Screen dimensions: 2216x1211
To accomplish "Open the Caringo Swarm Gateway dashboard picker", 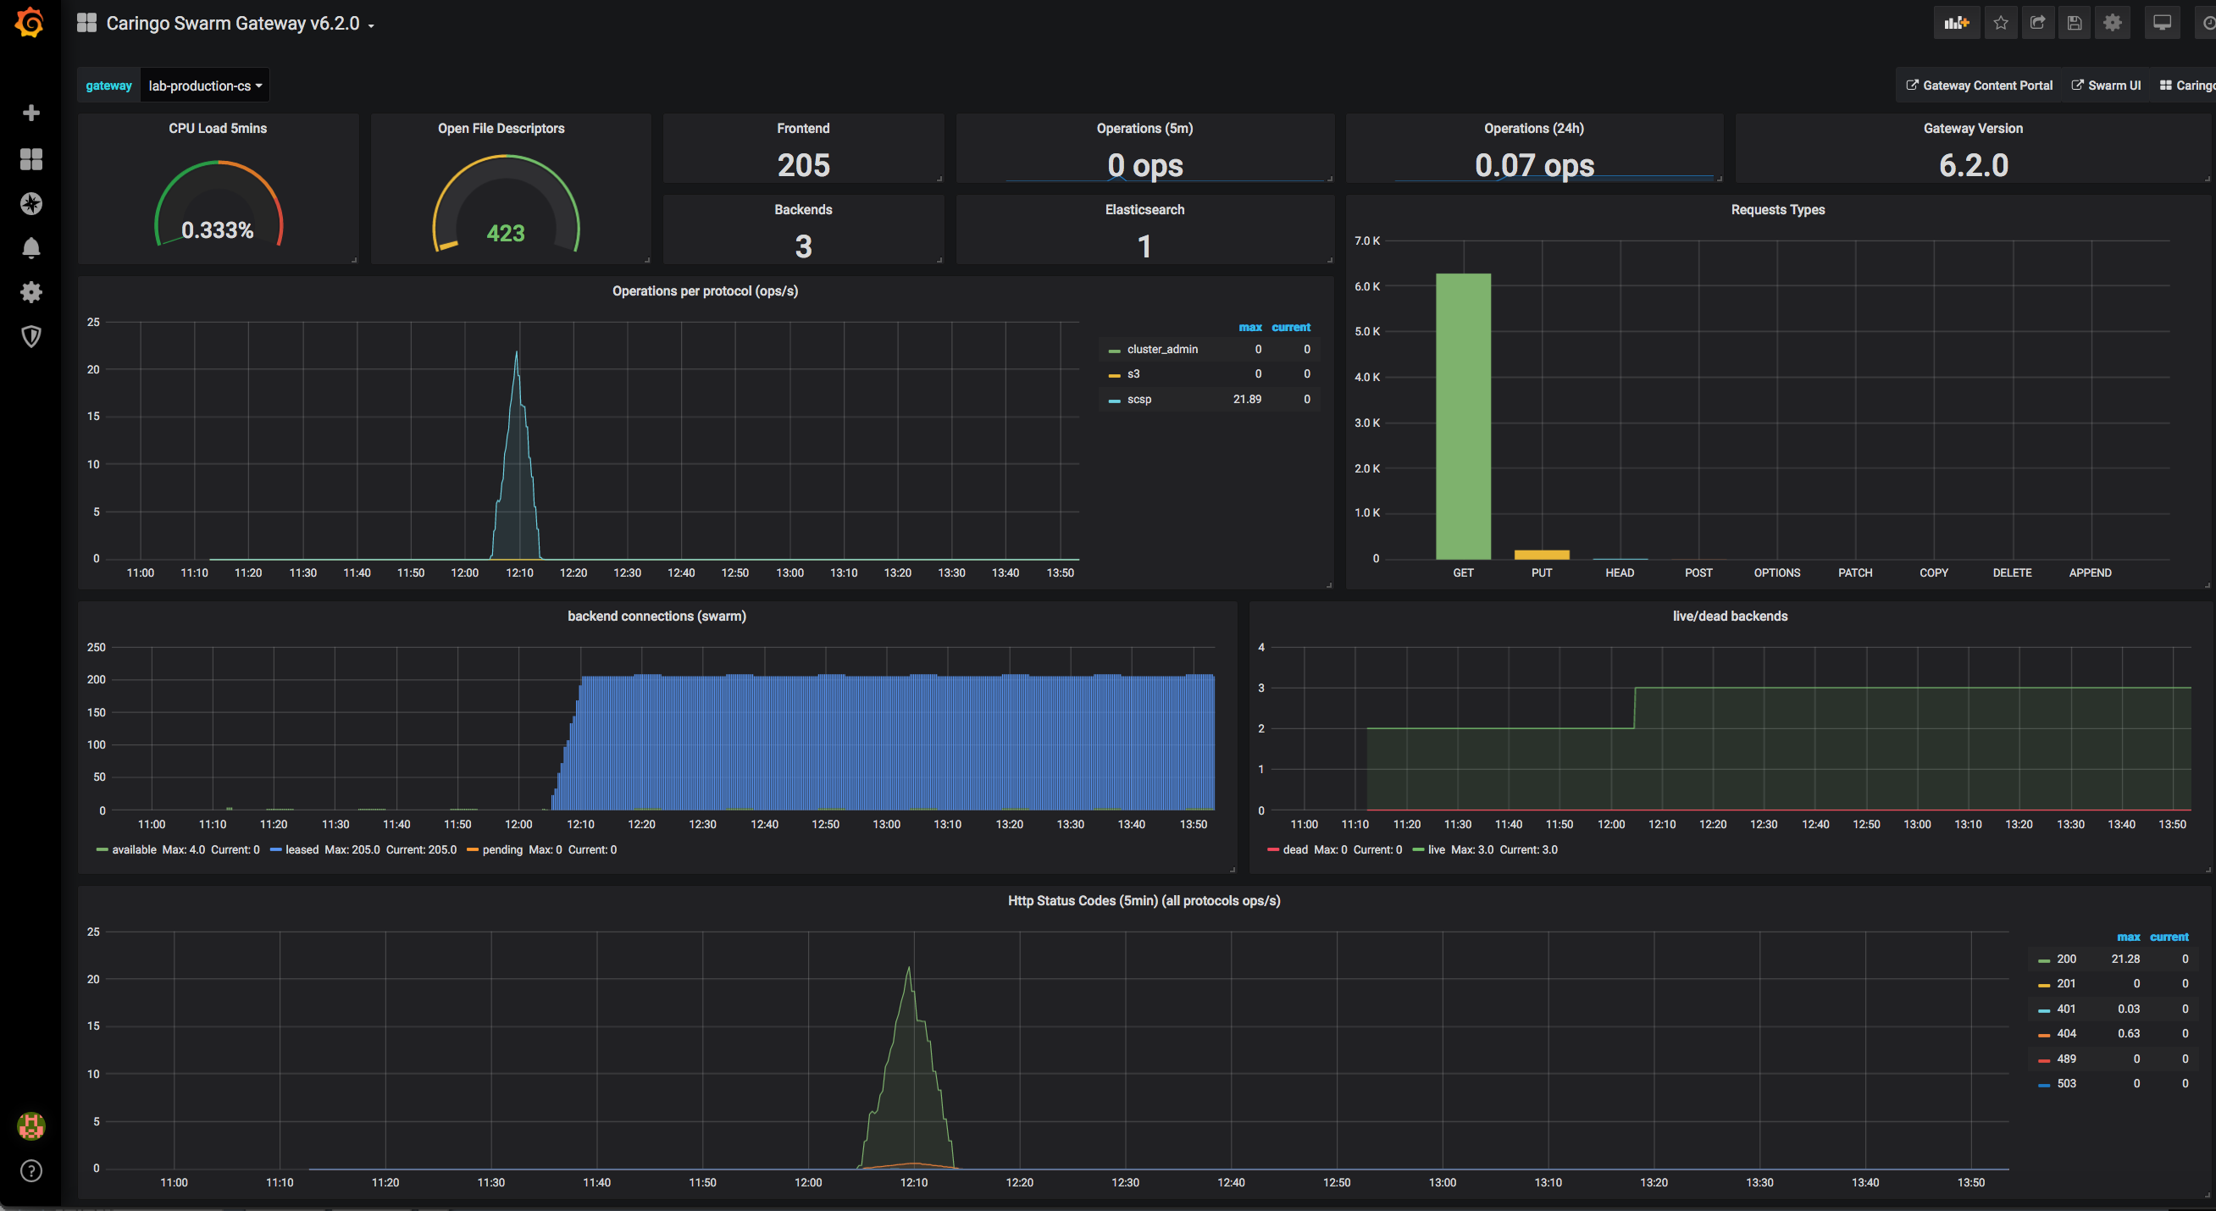I will pos(232,23).
